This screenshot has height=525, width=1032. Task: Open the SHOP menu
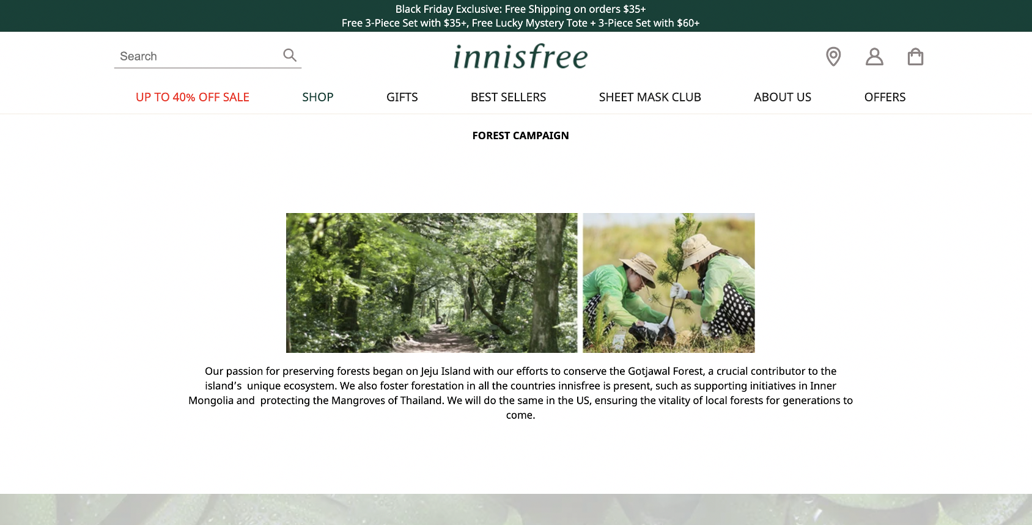click(x=318, y=97)
